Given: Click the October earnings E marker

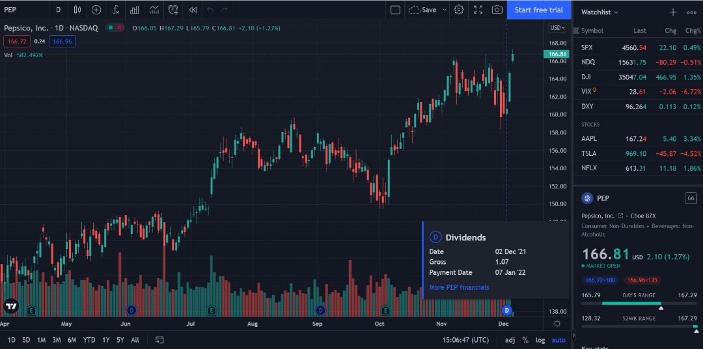Looking at the screenshot, I should [x=385, y=309].
